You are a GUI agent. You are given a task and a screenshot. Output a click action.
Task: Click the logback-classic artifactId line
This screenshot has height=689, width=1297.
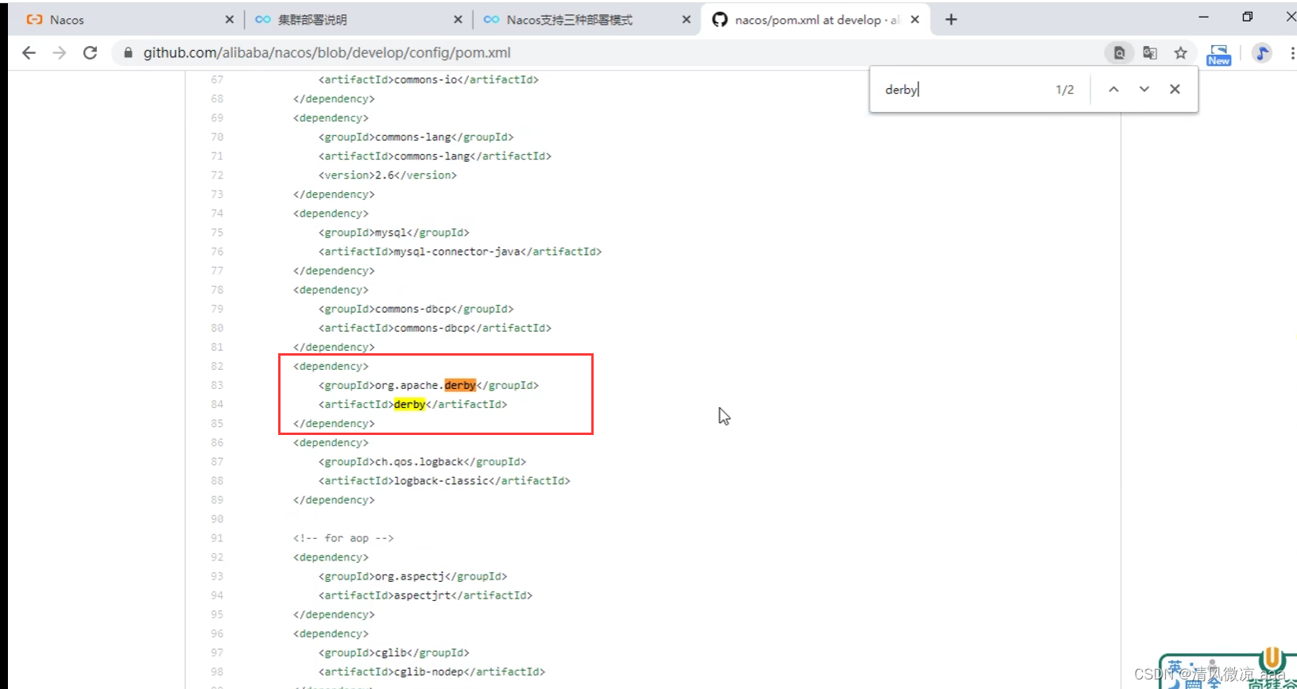444,481
